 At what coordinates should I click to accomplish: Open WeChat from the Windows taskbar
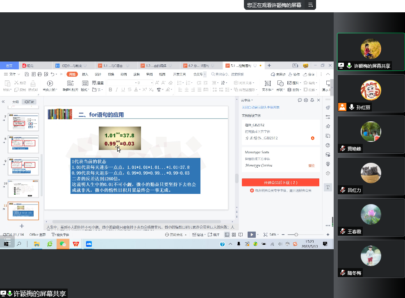pos(63,244)
